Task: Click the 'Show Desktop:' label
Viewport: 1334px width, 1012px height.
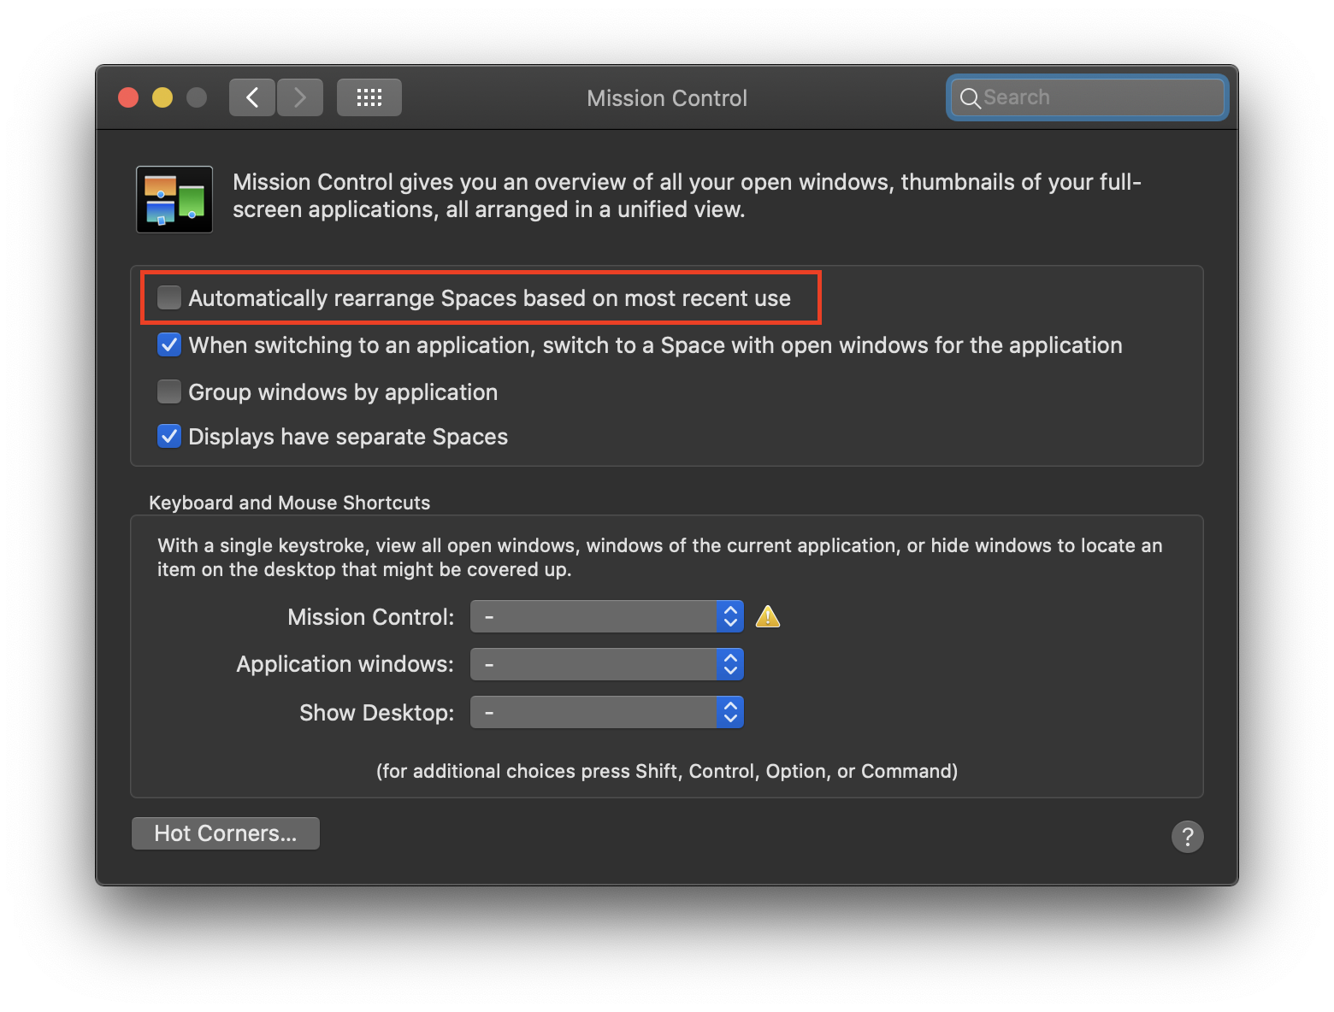Action: pyautogui.click(x=377, y=713)
